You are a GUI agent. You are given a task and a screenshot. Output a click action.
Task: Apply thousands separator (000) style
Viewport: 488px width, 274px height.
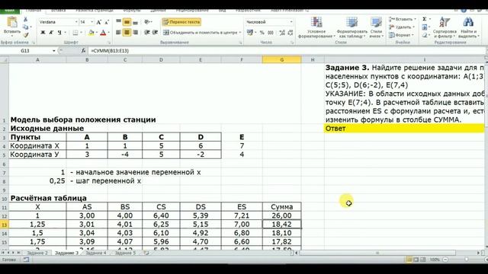tap(271, 32)
